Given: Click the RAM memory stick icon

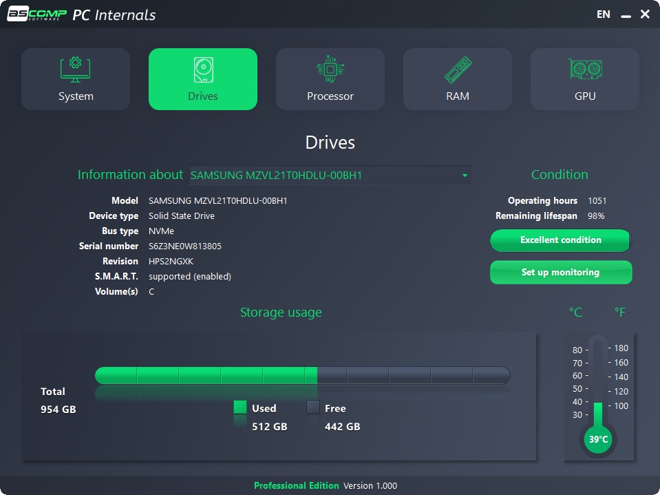Looking at the screenshot, I should coord(458,70).
